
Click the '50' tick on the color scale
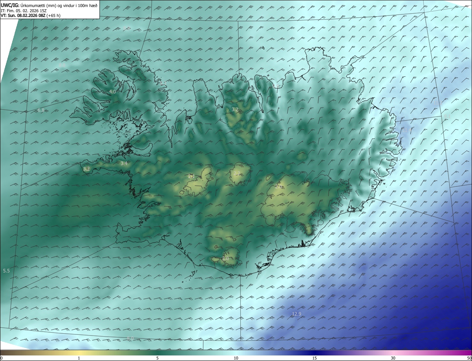click(469, 358)
